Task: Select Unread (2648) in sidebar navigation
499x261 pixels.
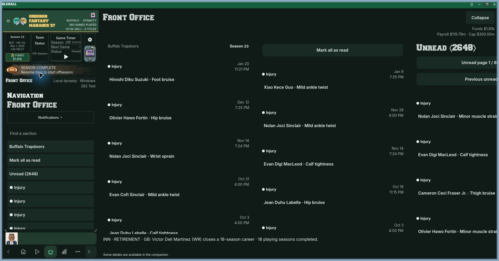Action: coord(50,174)
